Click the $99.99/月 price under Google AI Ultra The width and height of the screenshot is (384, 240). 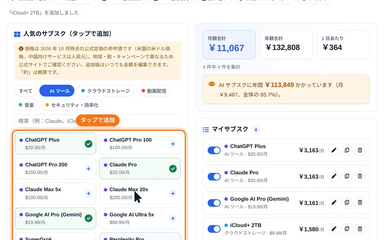pyautogui.click(x=120, y=222)
